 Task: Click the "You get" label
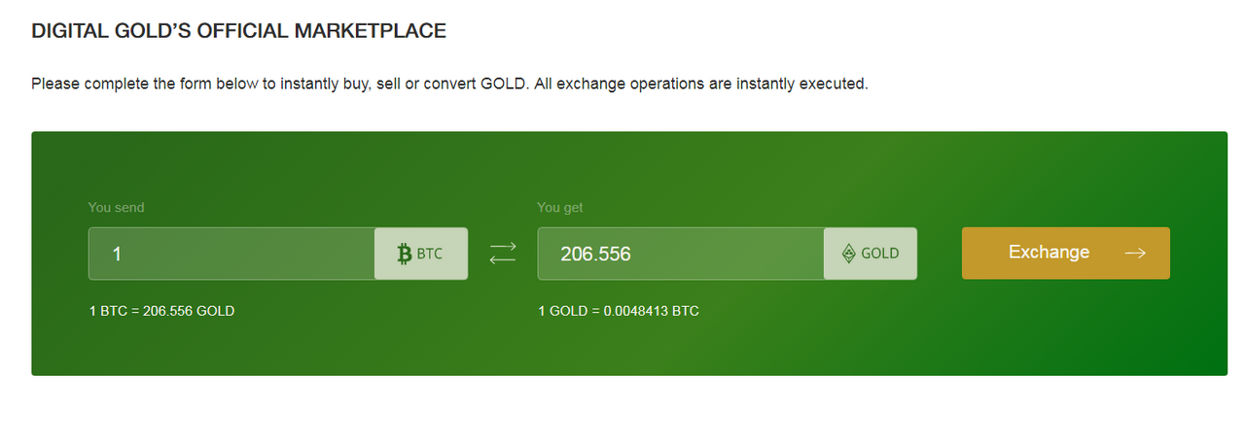click(x=560, y=207)
